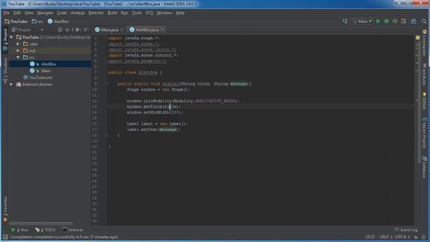Viewport: 430px width, 242px height.
Task: Select YouTube.iml file in project tree
Action: click(x=40, y=78)
